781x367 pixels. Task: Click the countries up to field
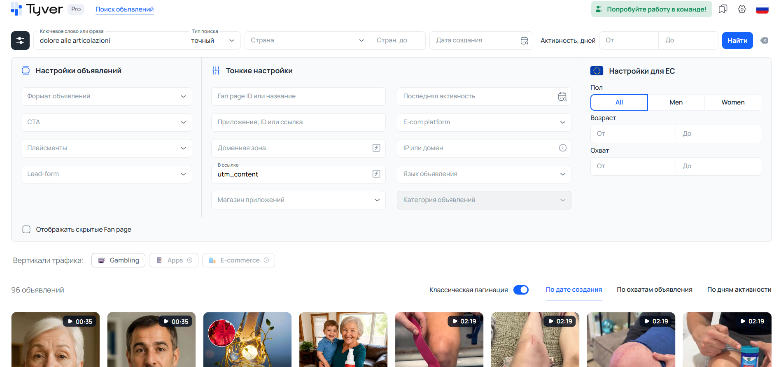398,41
